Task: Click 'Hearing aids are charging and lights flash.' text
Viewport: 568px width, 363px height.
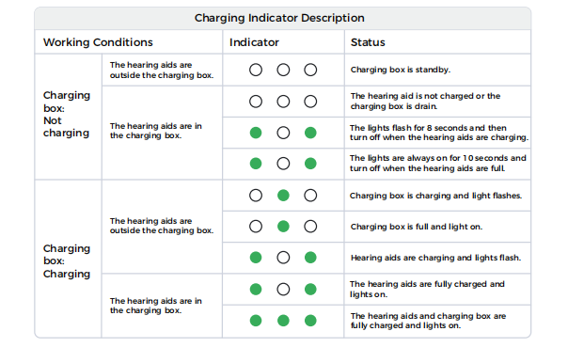Action: coord(435,258)
